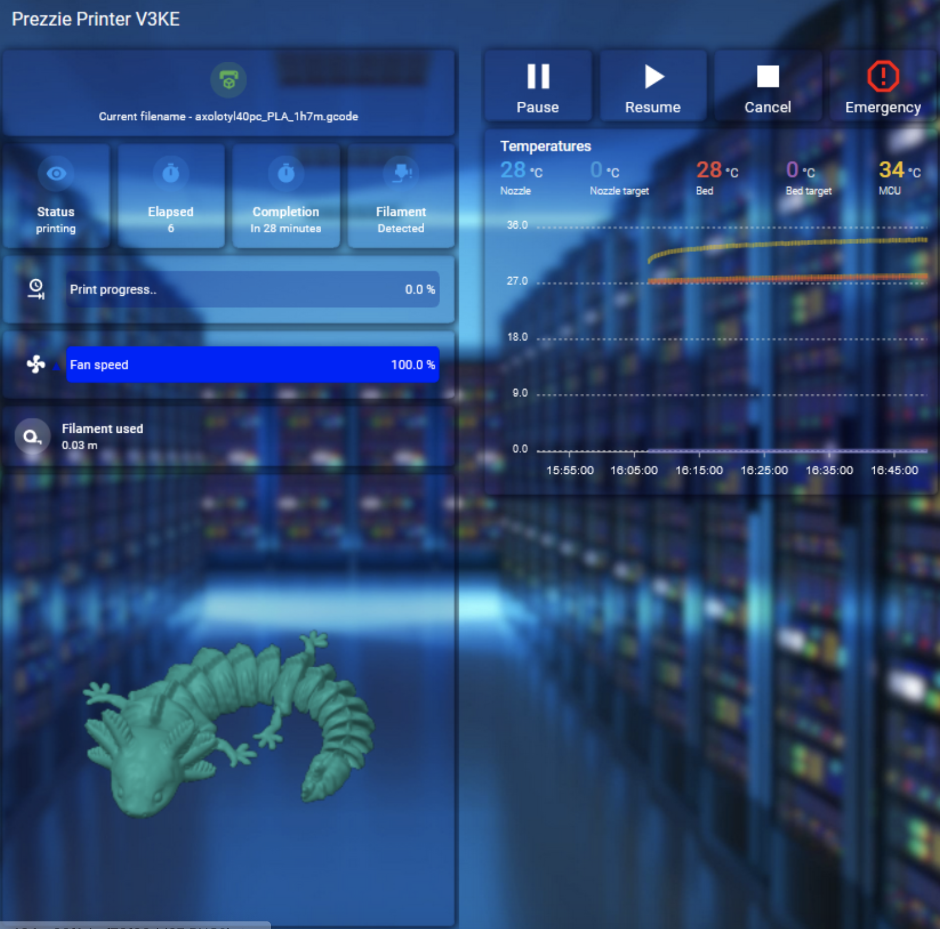This screenshot has width=940, height=929.
Task: Pause the current print
Action: (538, 86)
